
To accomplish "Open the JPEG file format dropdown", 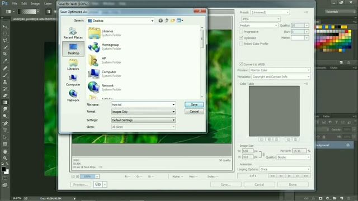I will click(261, 19).
